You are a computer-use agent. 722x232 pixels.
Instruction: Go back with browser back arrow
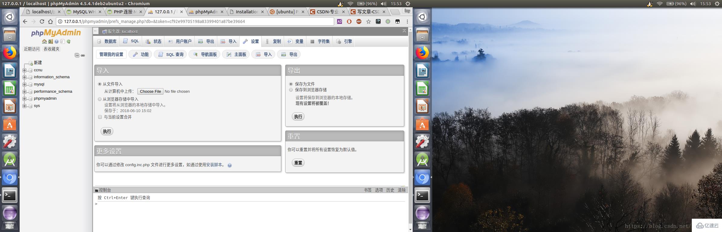(x=25, y=21)
